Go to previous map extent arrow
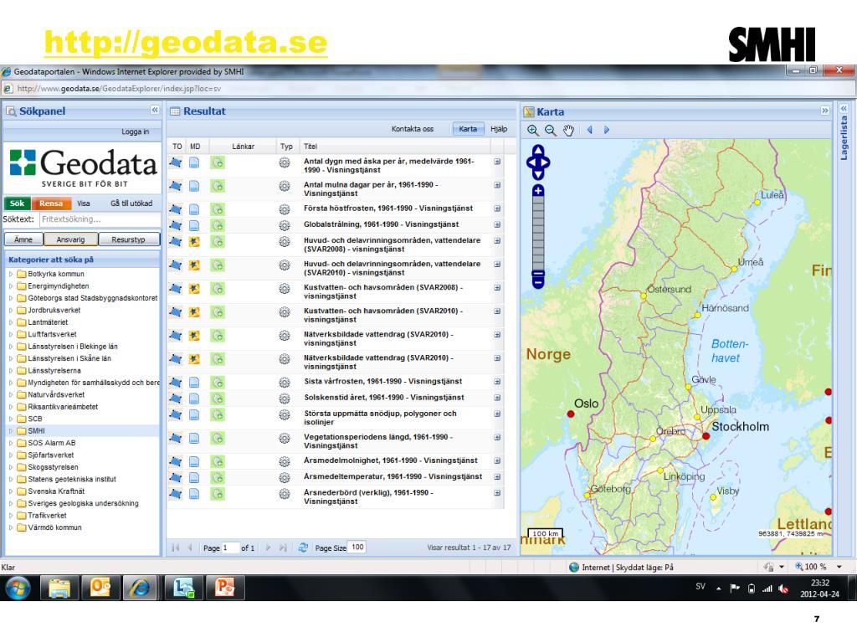 [590, 130]
